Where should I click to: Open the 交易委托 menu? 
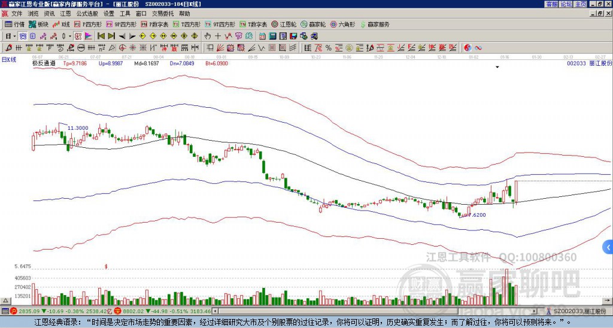tap(163, 14)
